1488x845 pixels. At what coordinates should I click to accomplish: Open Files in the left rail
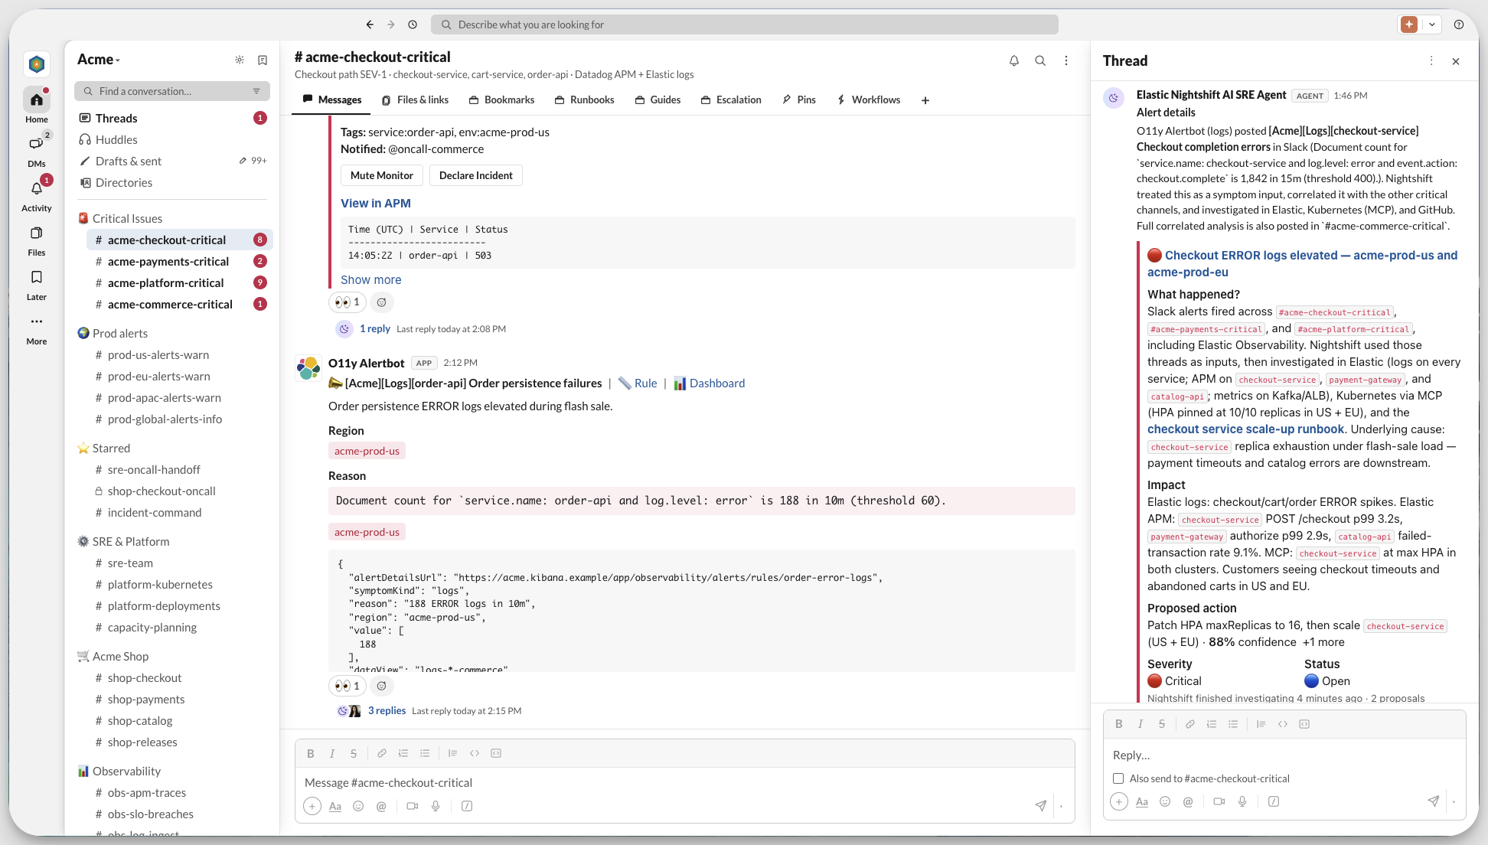click(36, 239)
